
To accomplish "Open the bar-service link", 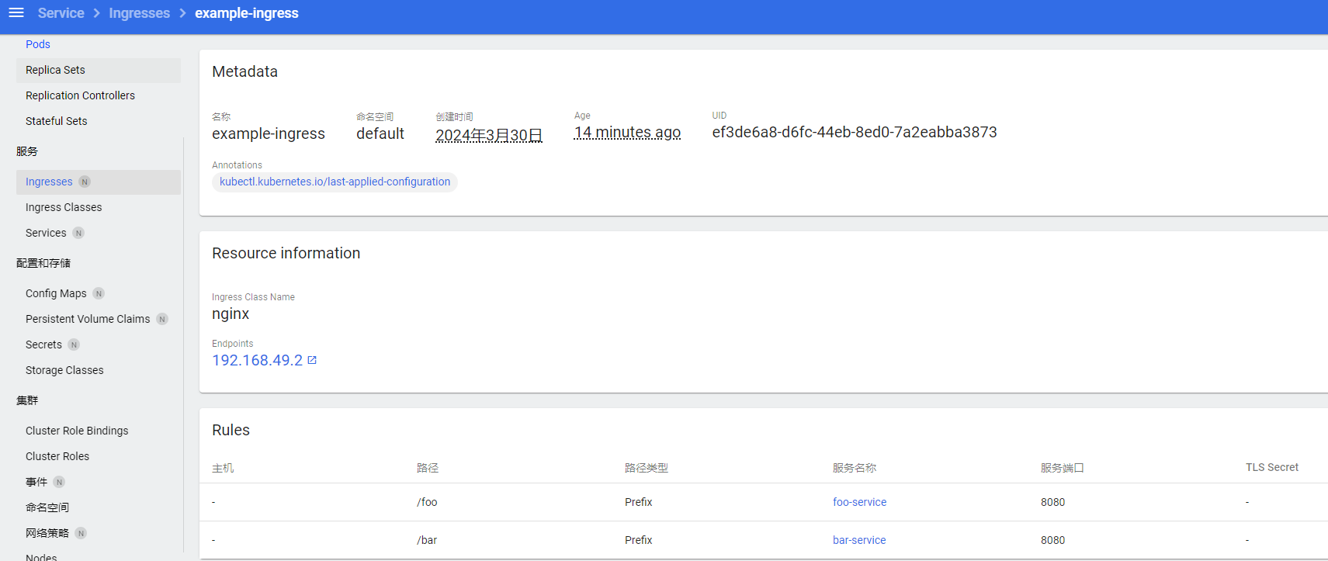I will point(859,540).
